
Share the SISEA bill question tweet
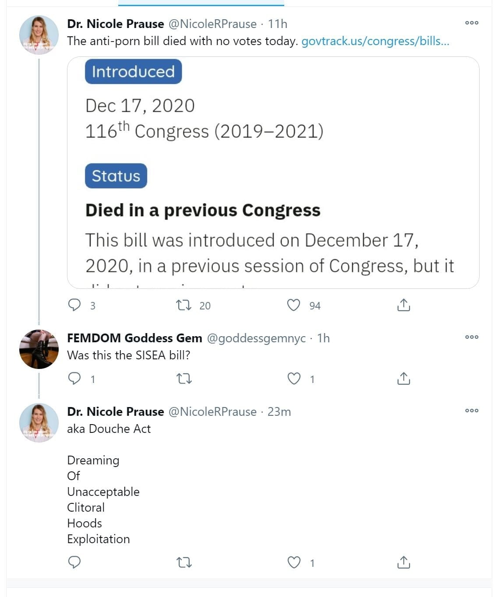(x=403, y=378)
